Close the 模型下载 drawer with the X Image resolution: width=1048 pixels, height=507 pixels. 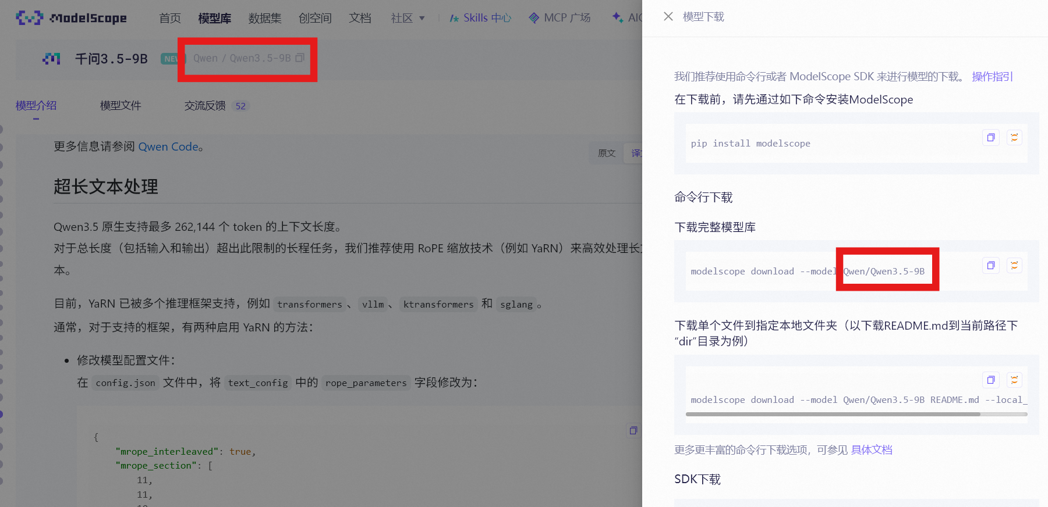coord(668,17)
